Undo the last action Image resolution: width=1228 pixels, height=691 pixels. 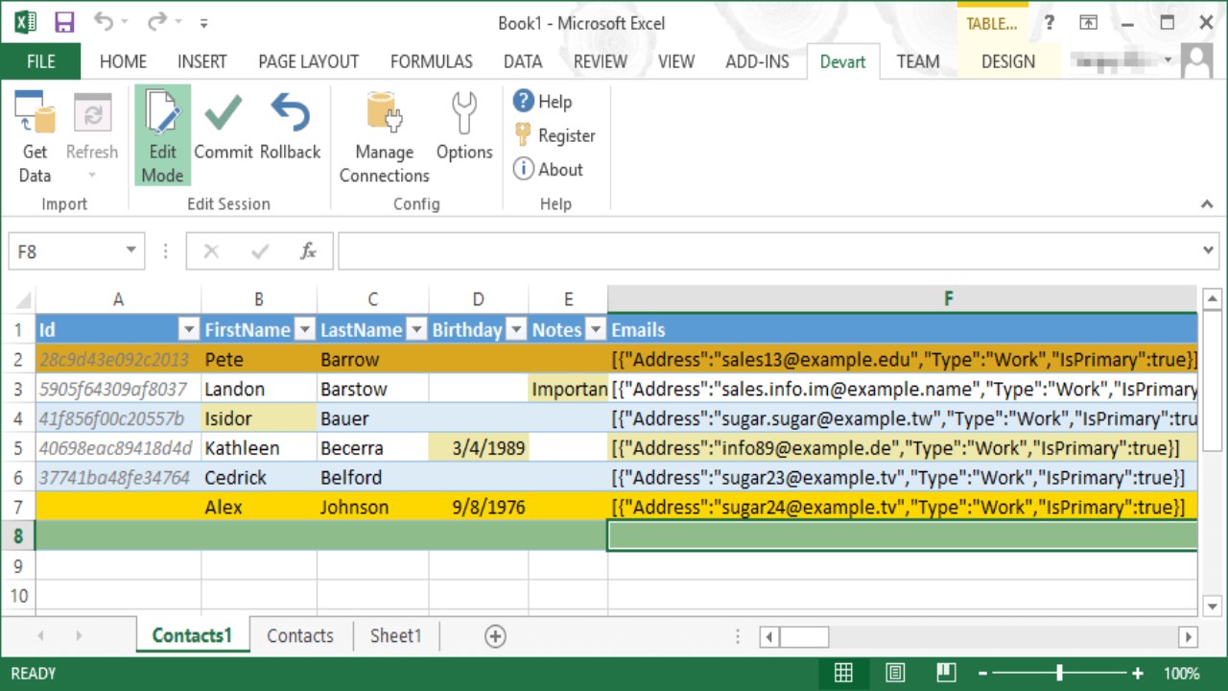[104, 23]
